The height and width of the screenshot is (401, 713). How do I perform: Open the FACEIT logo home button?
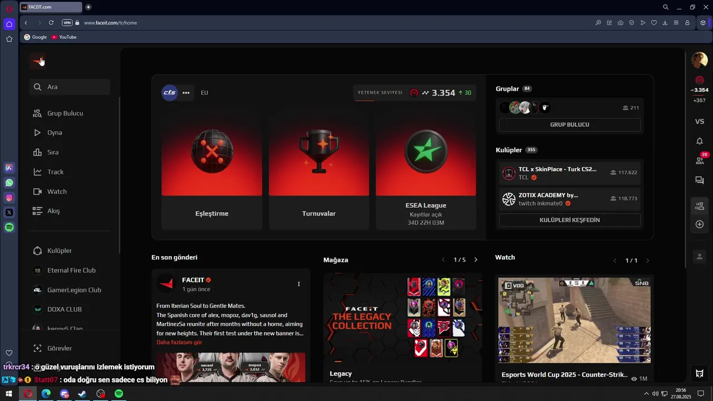[x=38, y=61]
